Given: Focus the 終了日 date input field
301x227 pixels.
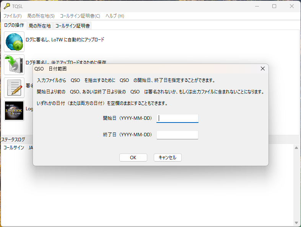Looking at the screenshot, I should (177, 135).
